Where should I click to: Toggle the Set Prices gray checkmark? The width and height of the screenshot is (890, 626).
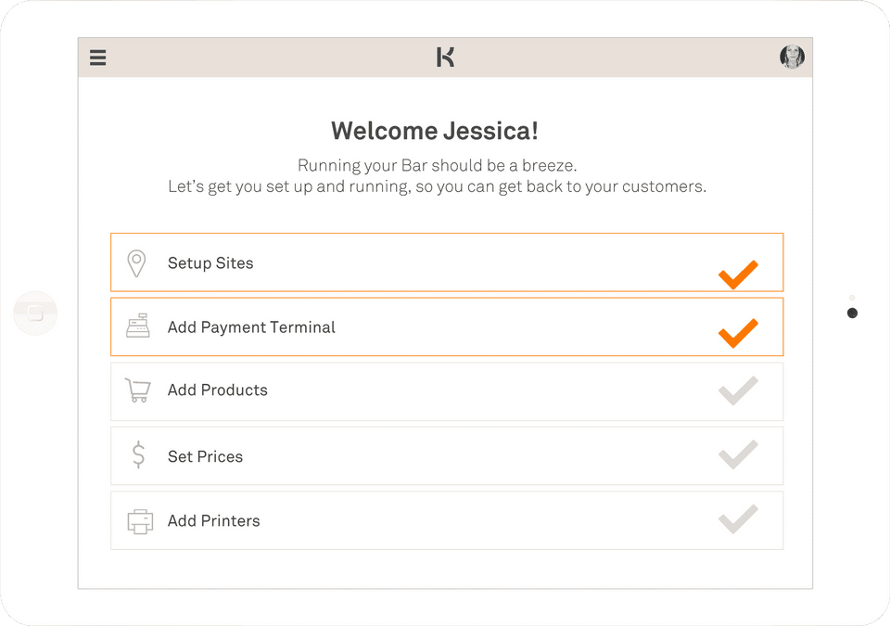pos(738,455)
